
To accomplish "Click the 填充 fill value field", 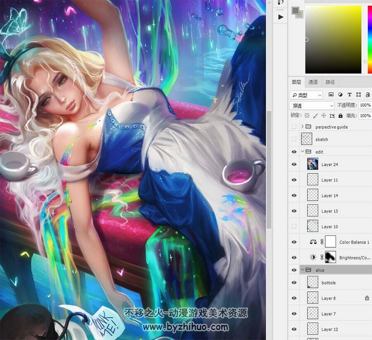I will pyautogui.click(x=365, y=116).
